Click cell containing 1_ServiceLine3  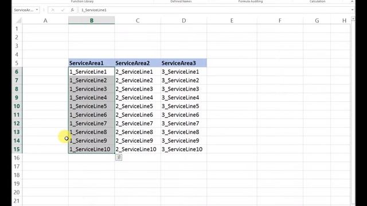pos(92,89)
